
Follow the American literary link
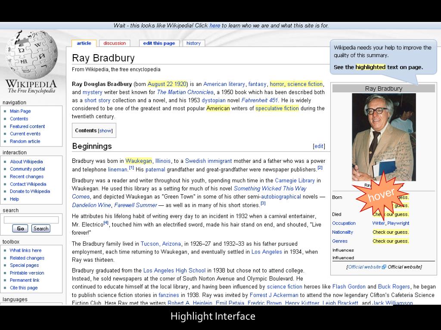tap(224, 84)
